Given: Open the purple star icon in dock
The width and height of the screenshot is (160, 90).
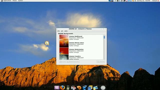Looking at the screenshot, I should point(57,88).
